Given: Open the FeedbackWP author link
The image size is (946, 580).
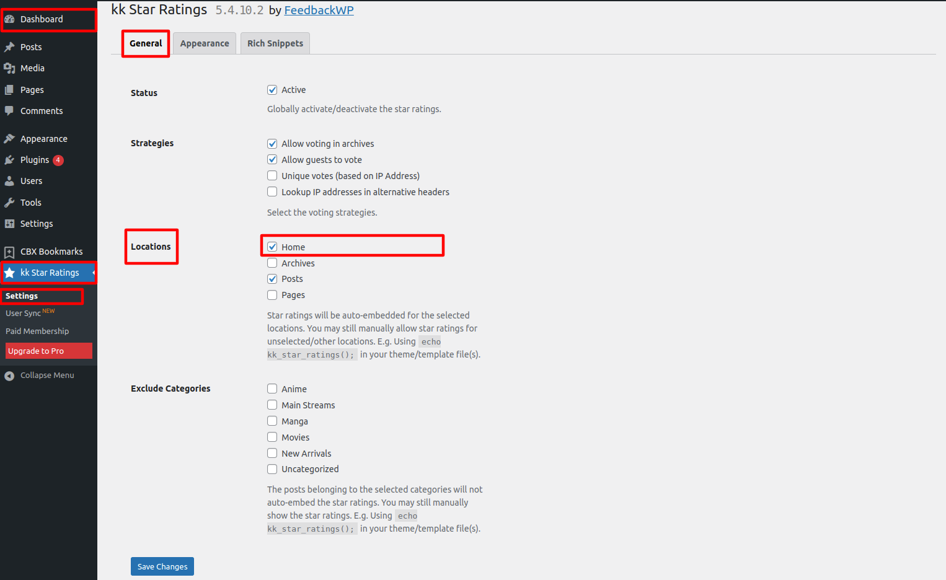Looking at the screenshot, I should coord(319,11).
